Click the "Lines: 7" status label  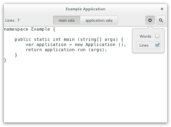(12, 20)
